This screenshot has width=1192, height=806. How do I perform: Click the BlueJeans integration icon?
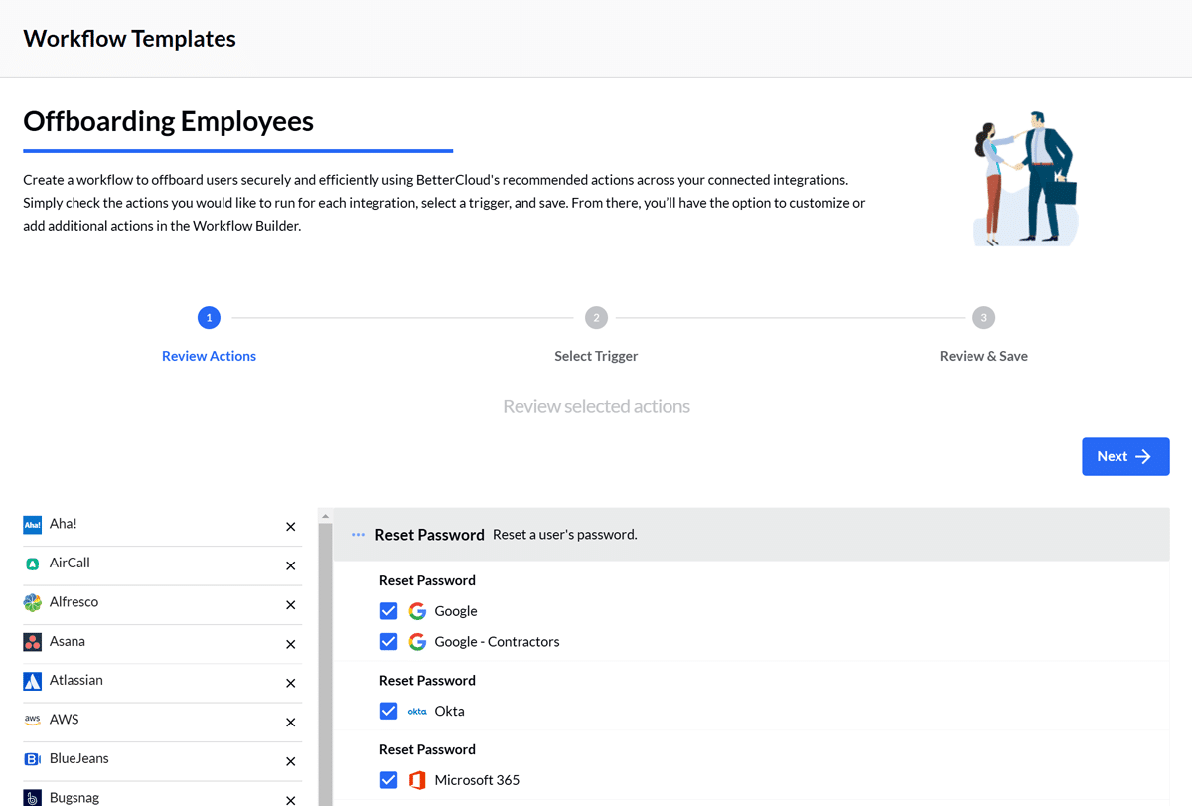click(32, 759)
